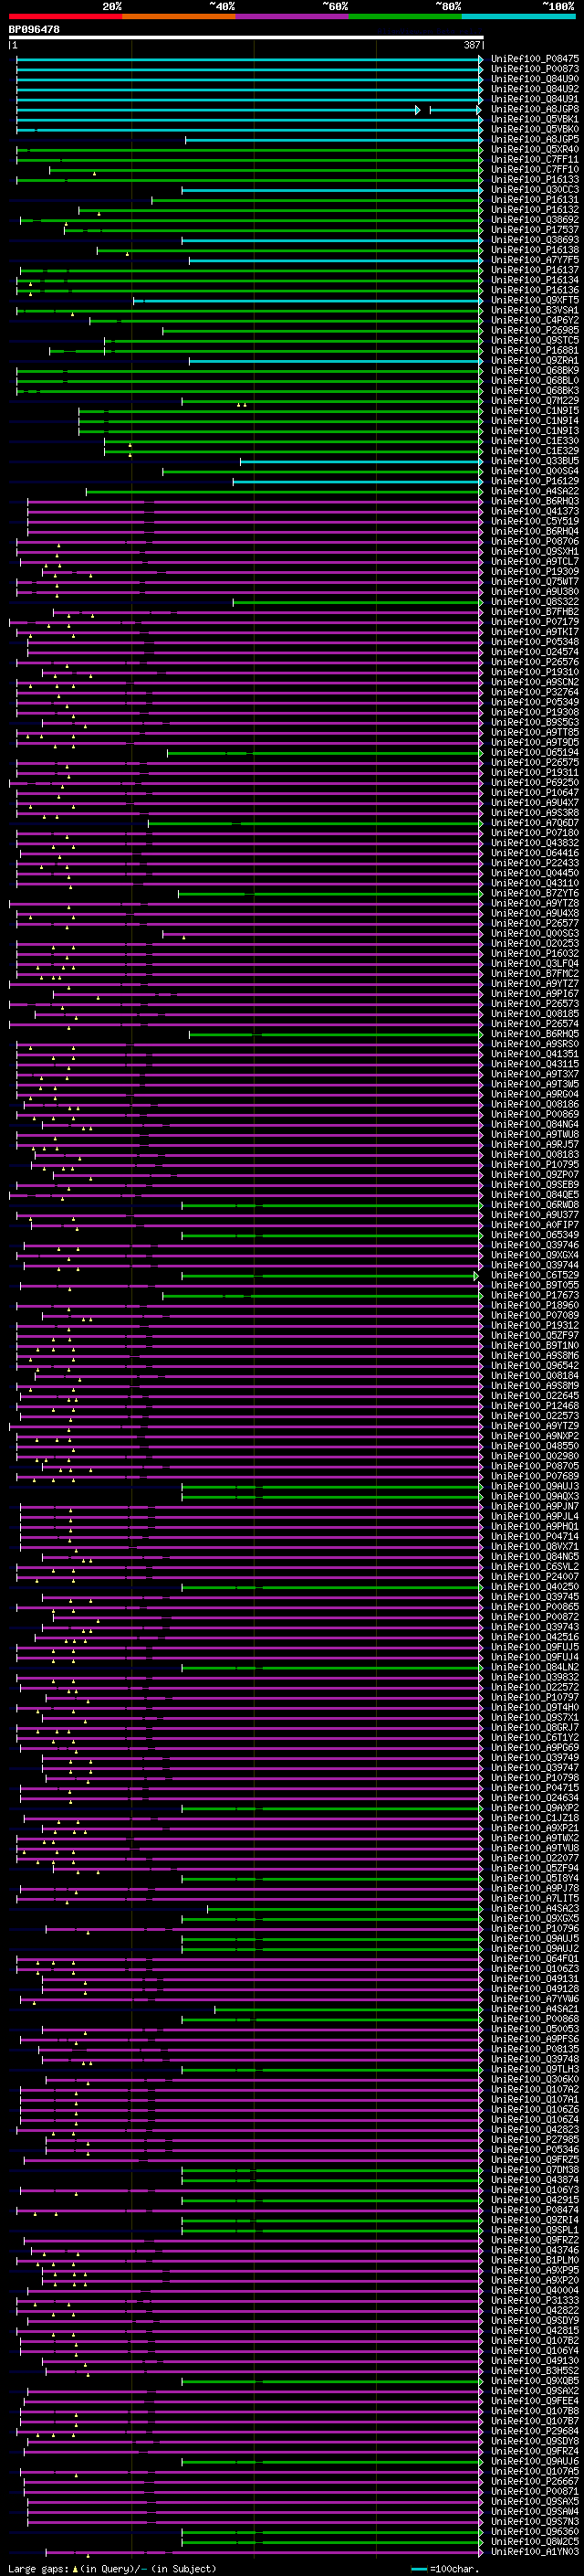The image size is (584, 2576).
Task: Select hit label UniRef100_P16881
Action: pyautogui.click(x=534, y=350)
